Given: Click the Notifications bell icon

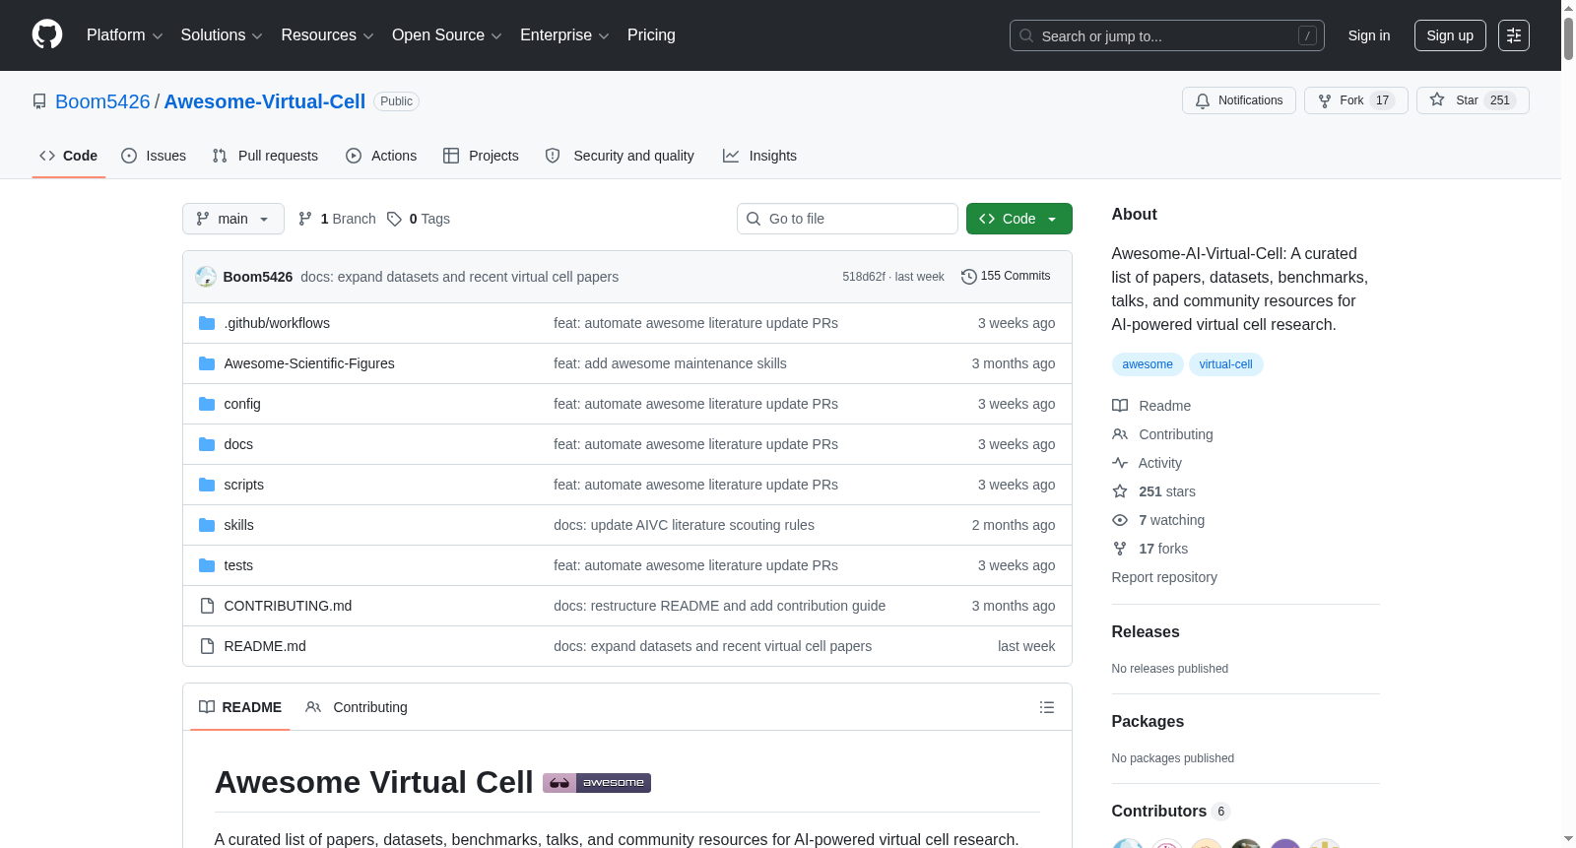Looking at the screenshot, I should (1203, 100).
